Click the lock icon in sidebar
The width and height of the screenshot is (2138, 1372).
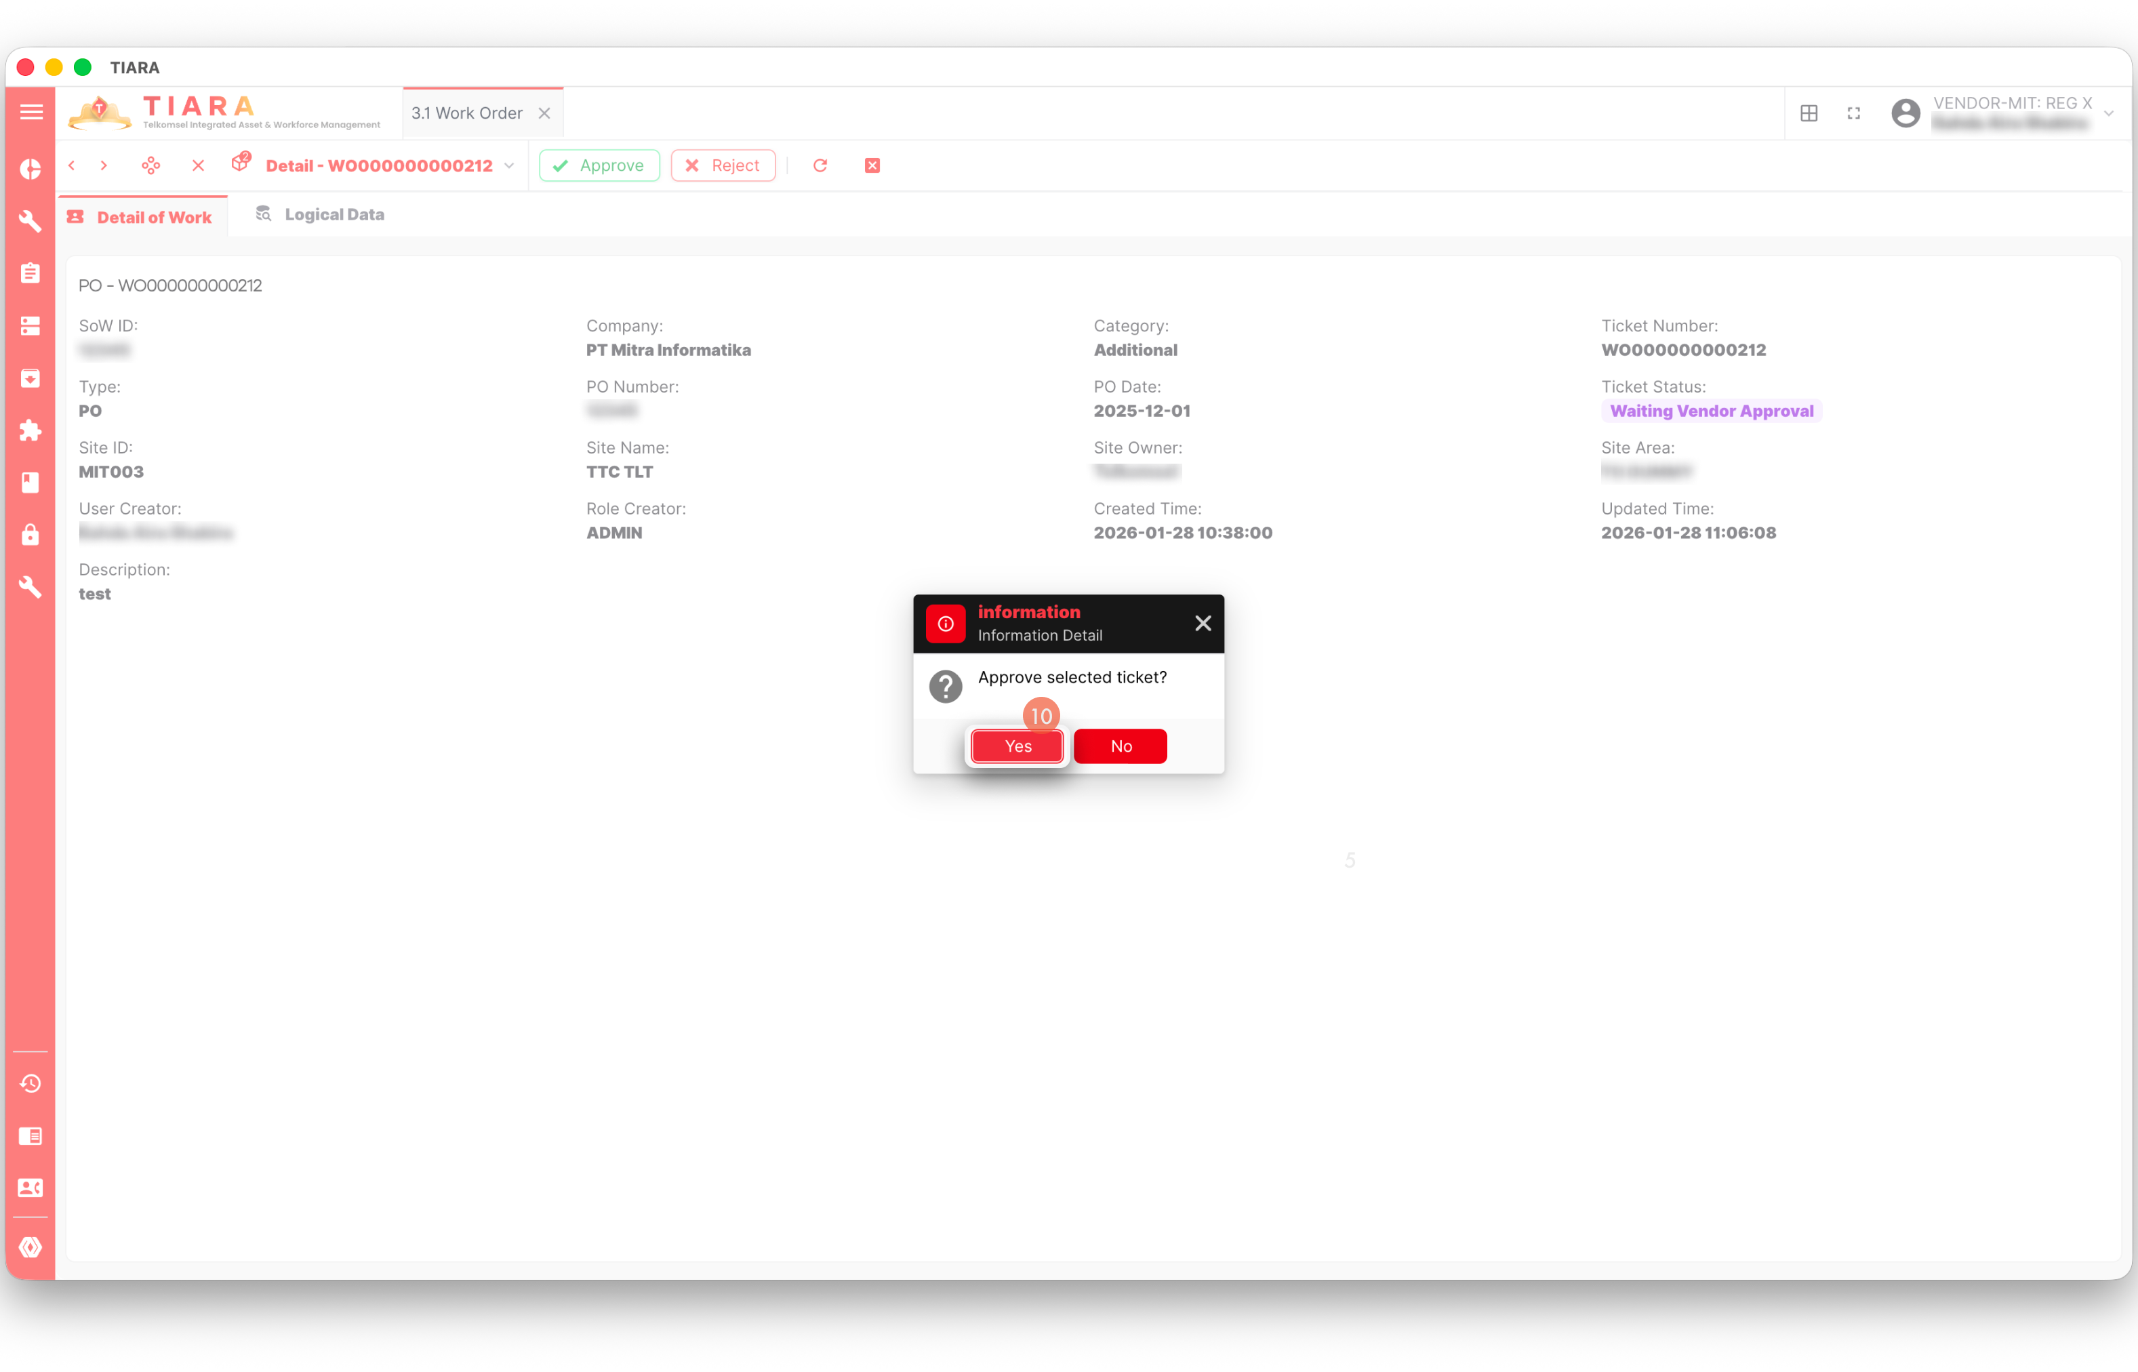pos(31,535)
